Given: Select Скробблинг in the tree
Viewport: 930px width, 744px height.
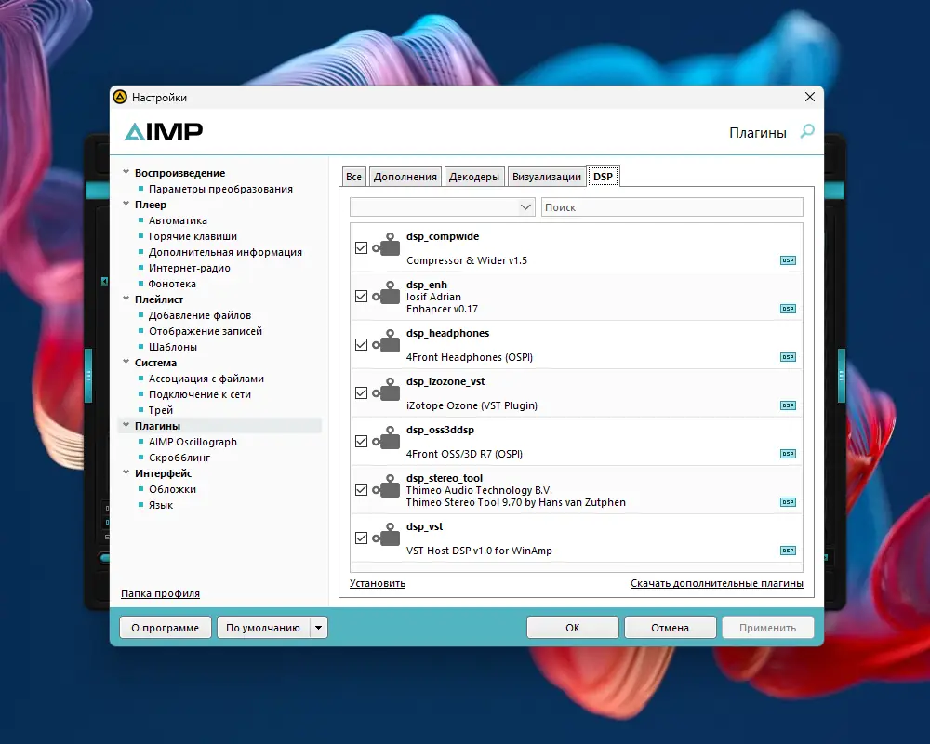Looking at the screenshot, I should tap(179, 458).
